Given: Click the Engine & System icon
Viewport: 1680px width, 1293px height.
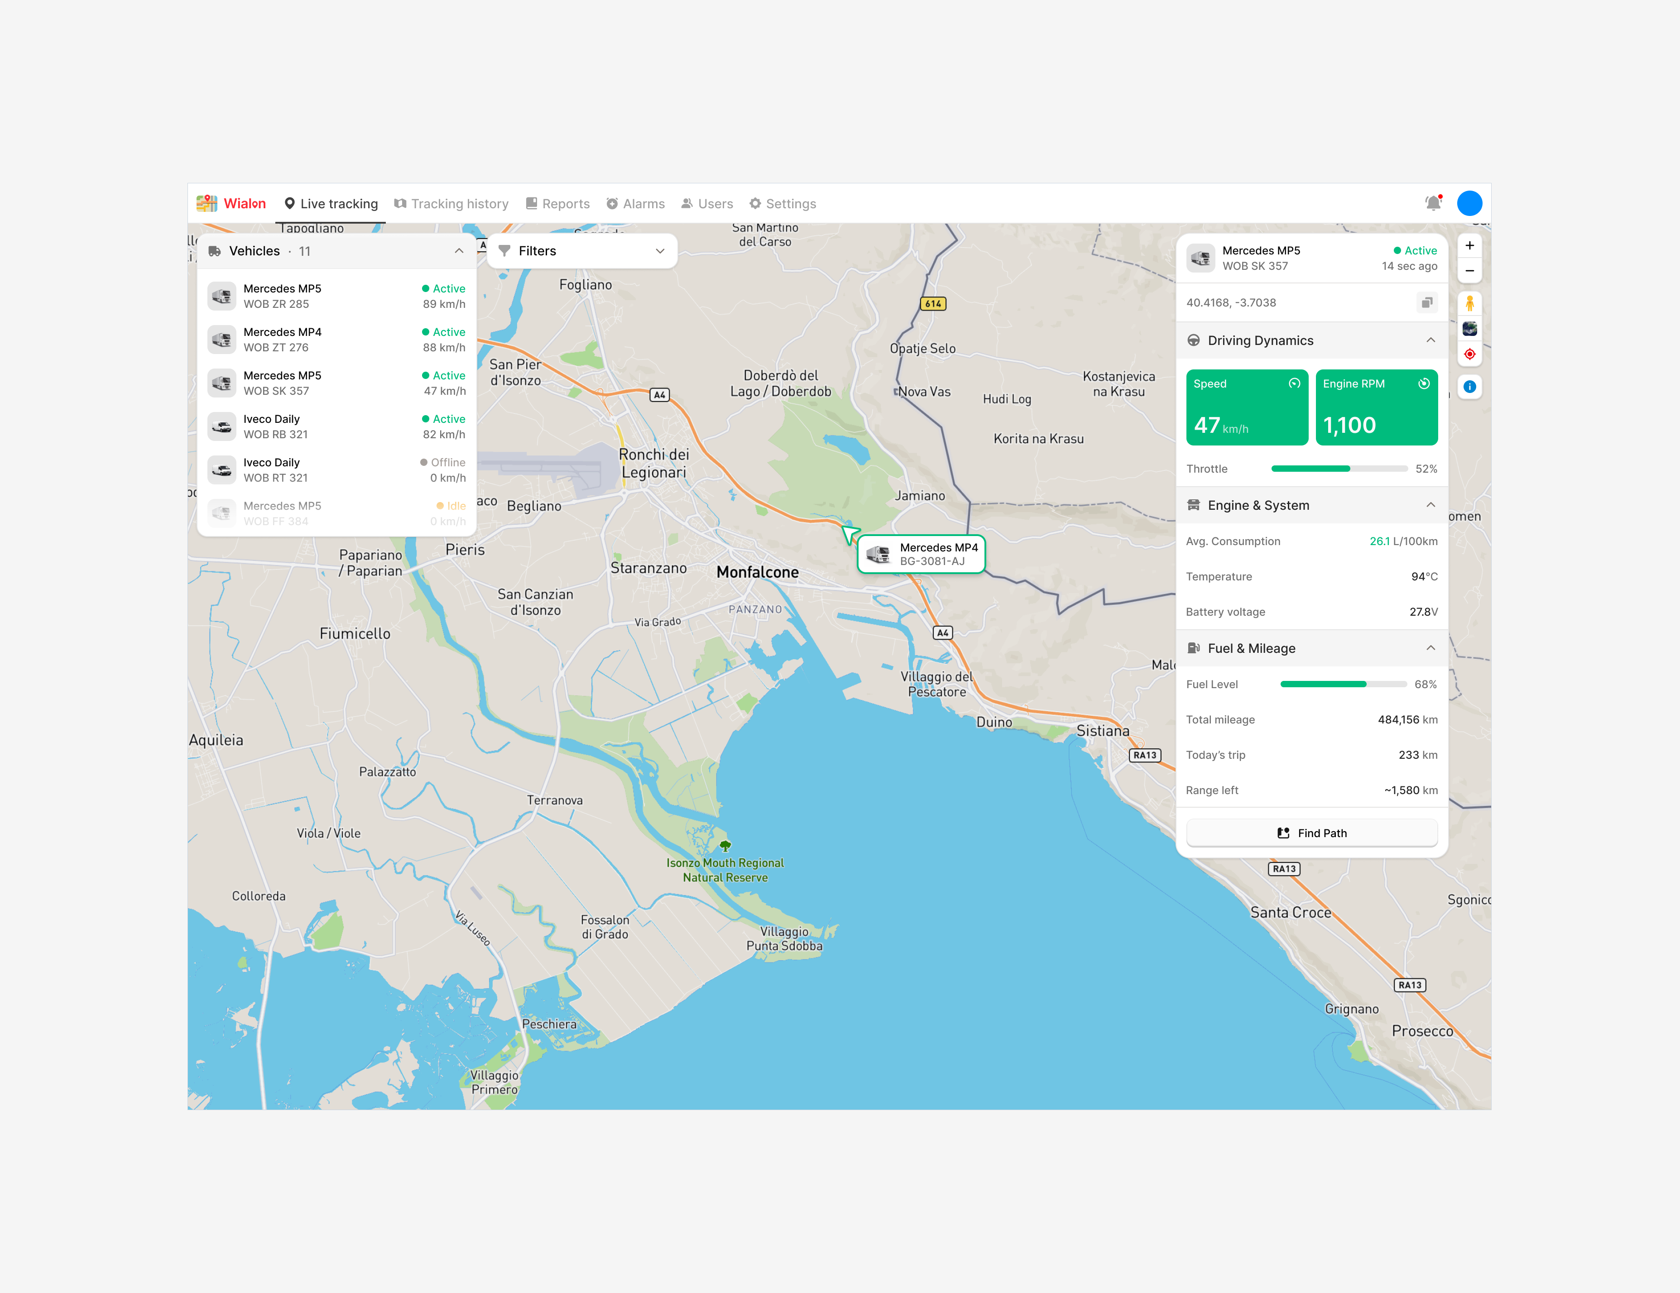Looking at the screenshot, I should pyautogui.click(x=1194, y=505).
